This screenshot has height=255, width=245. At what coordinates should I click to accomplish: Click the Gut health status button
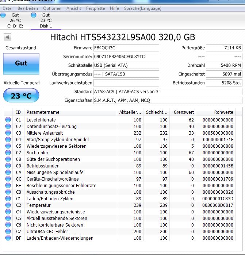click(x=21, y=64)
